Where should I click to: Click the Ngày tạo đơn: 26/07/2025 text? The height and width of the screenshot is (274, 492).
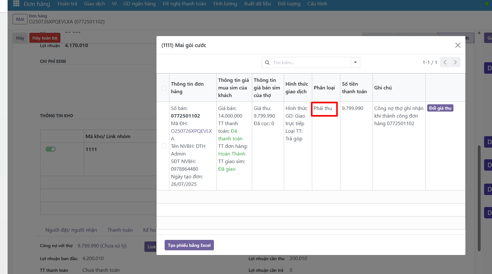click(x=187, y=180)
